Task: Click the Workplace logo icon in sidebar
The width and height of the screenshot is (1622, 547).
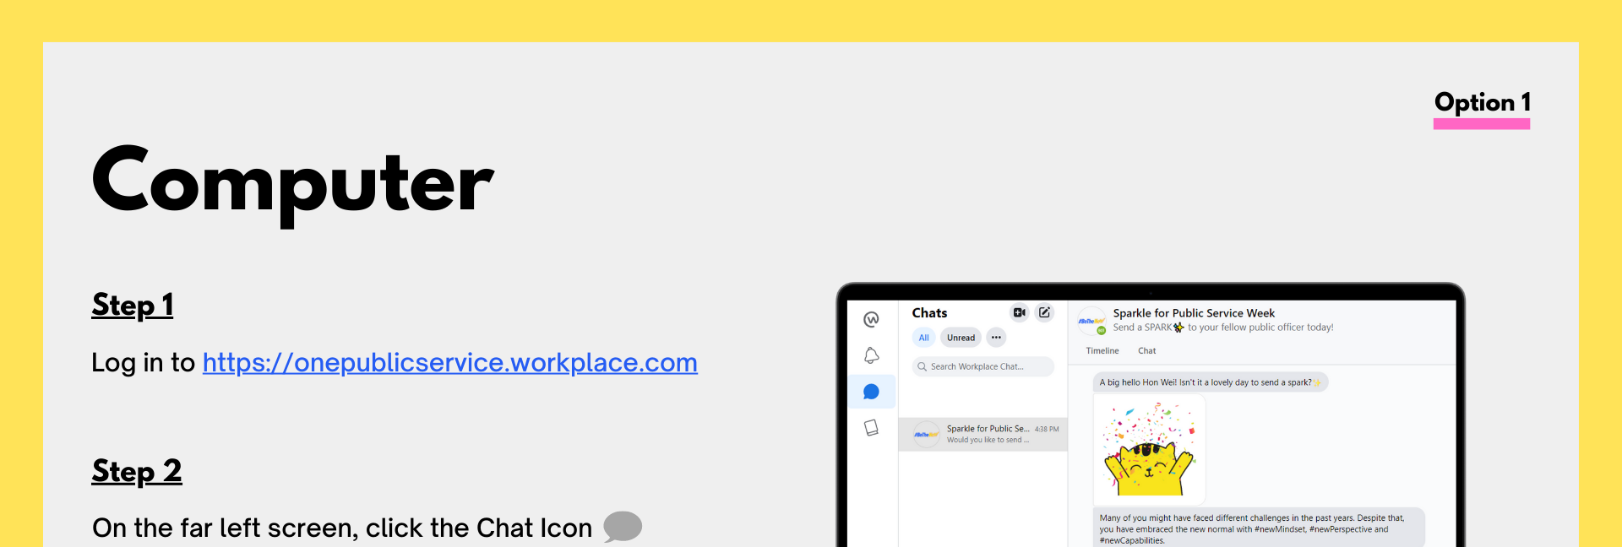Action: click(871, 319)
